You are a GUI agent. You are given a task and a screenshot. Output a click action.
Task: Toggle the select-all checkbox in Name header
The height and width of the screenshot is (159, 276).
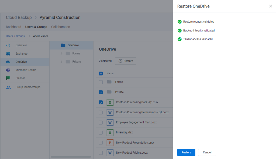[101, 73]
